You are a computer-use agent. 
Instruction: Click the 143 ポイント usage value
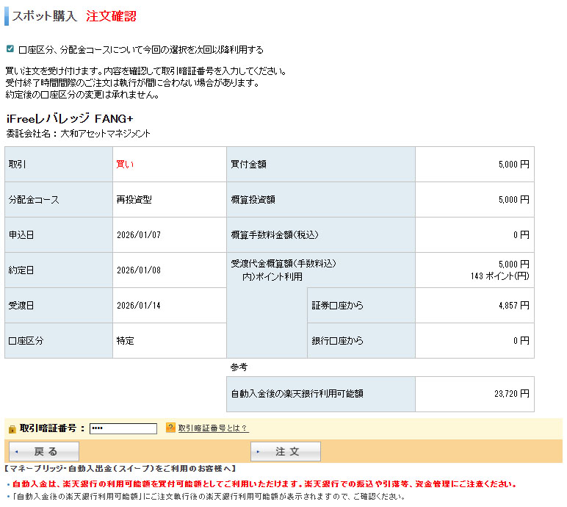point(499,276)
